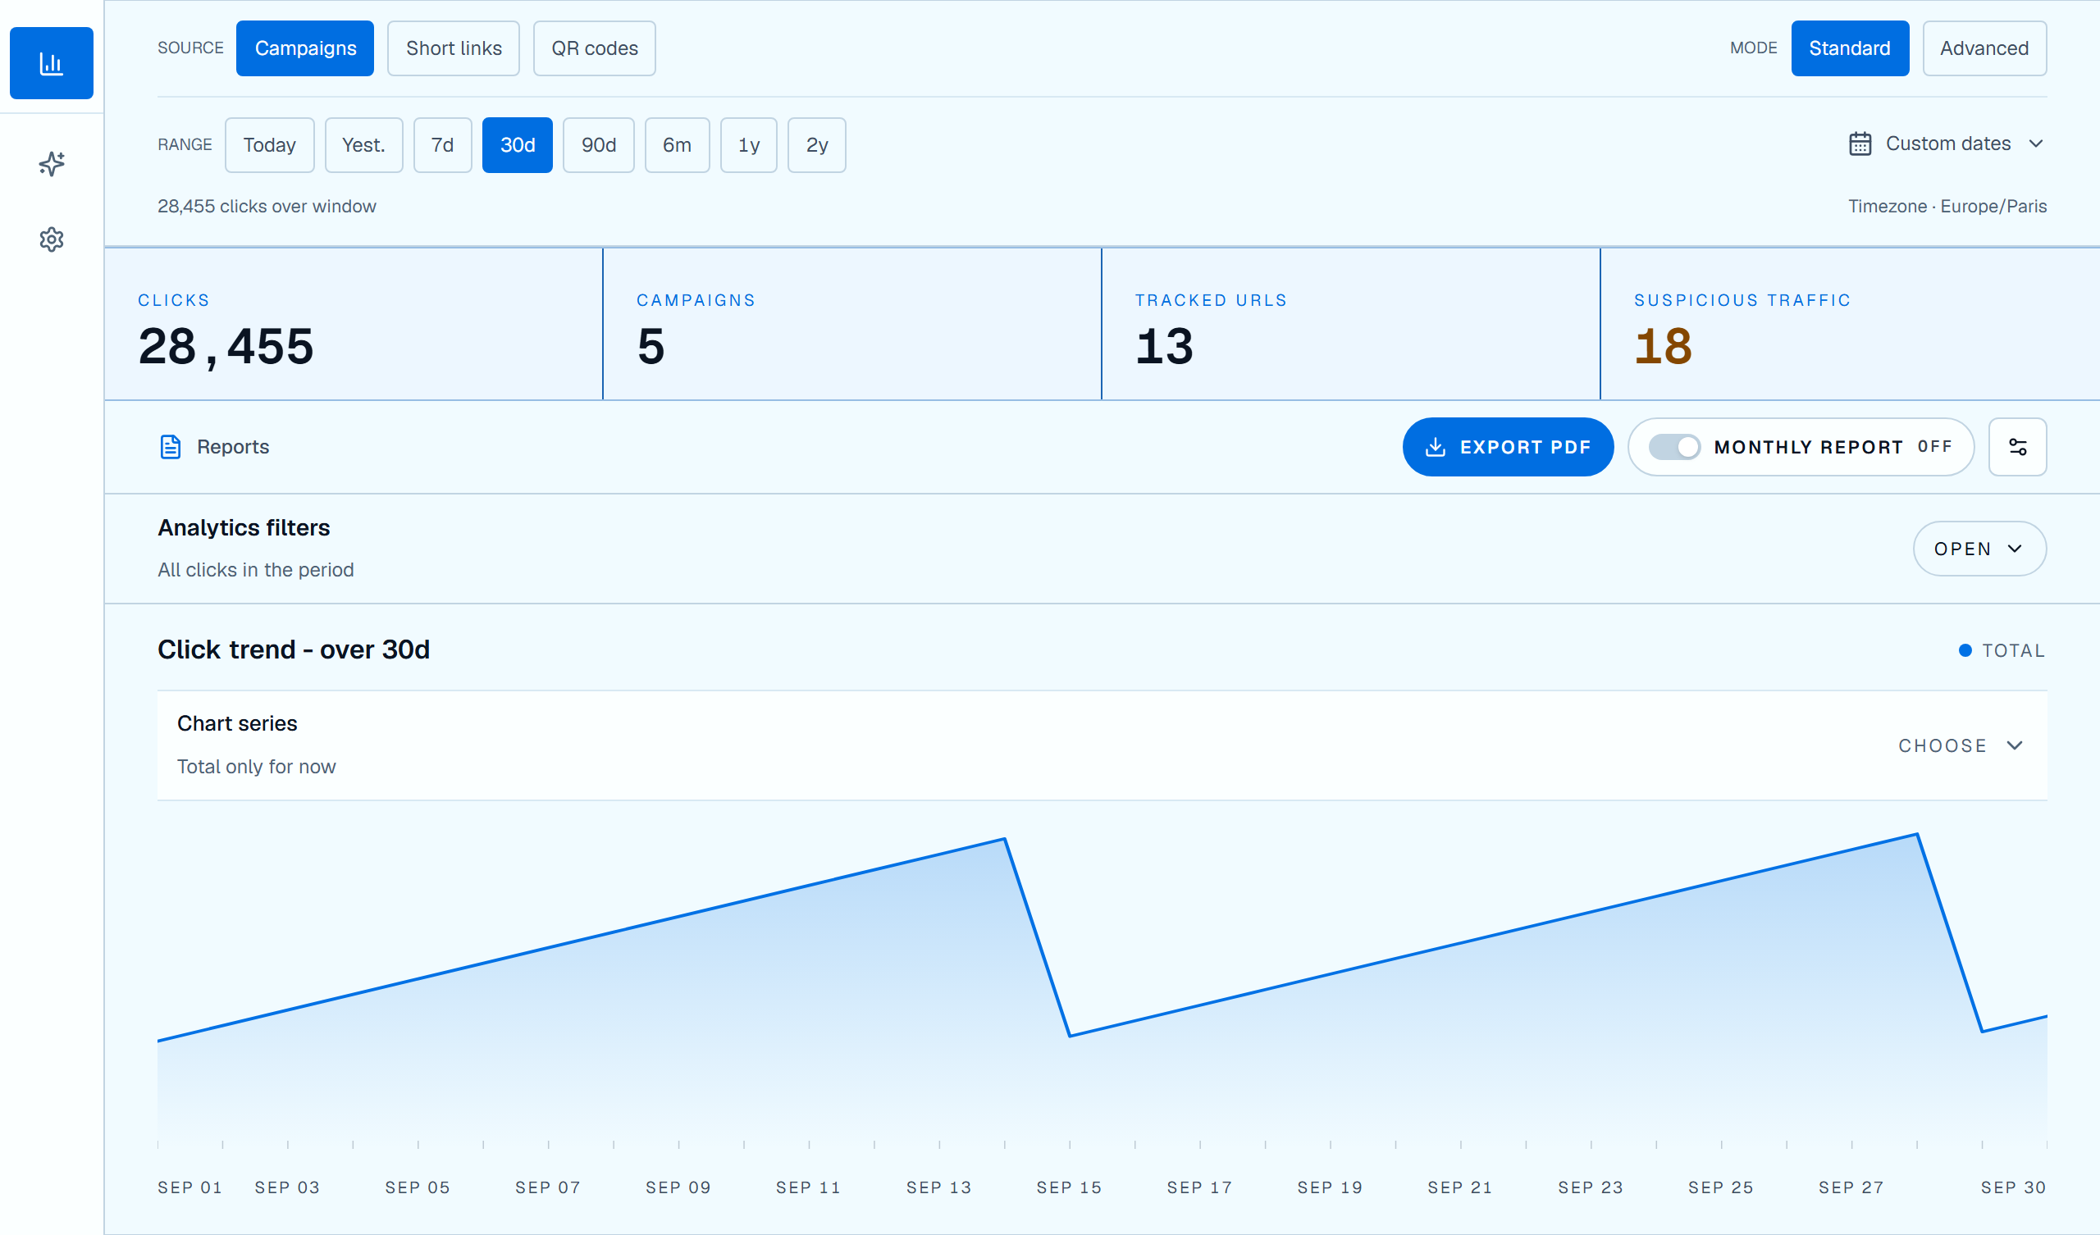The width and height of the screenshot is (2100, 1235).
Task: Open settings gear in sidebar
Action: point(51,239)
